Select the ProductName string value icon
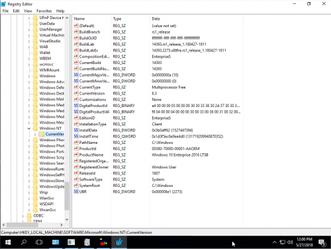This screenshot has height=249, width=331. (76, 155)
